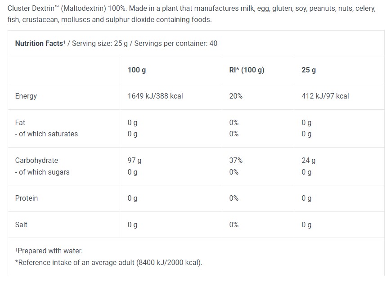Image resolution: width=391 pixels, height=283 pixels.
Task: Click the 412 kJ/97 kcal value
Action: [325, 96]
